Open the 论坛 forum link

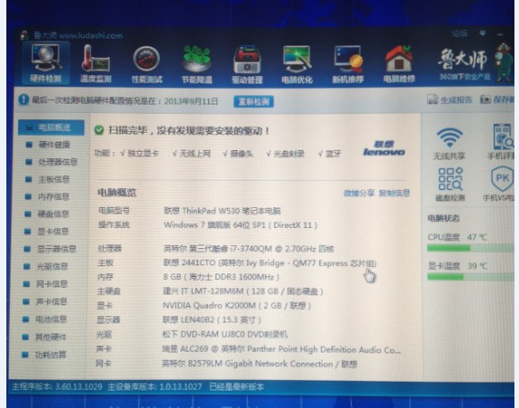(x=460, y=33)
